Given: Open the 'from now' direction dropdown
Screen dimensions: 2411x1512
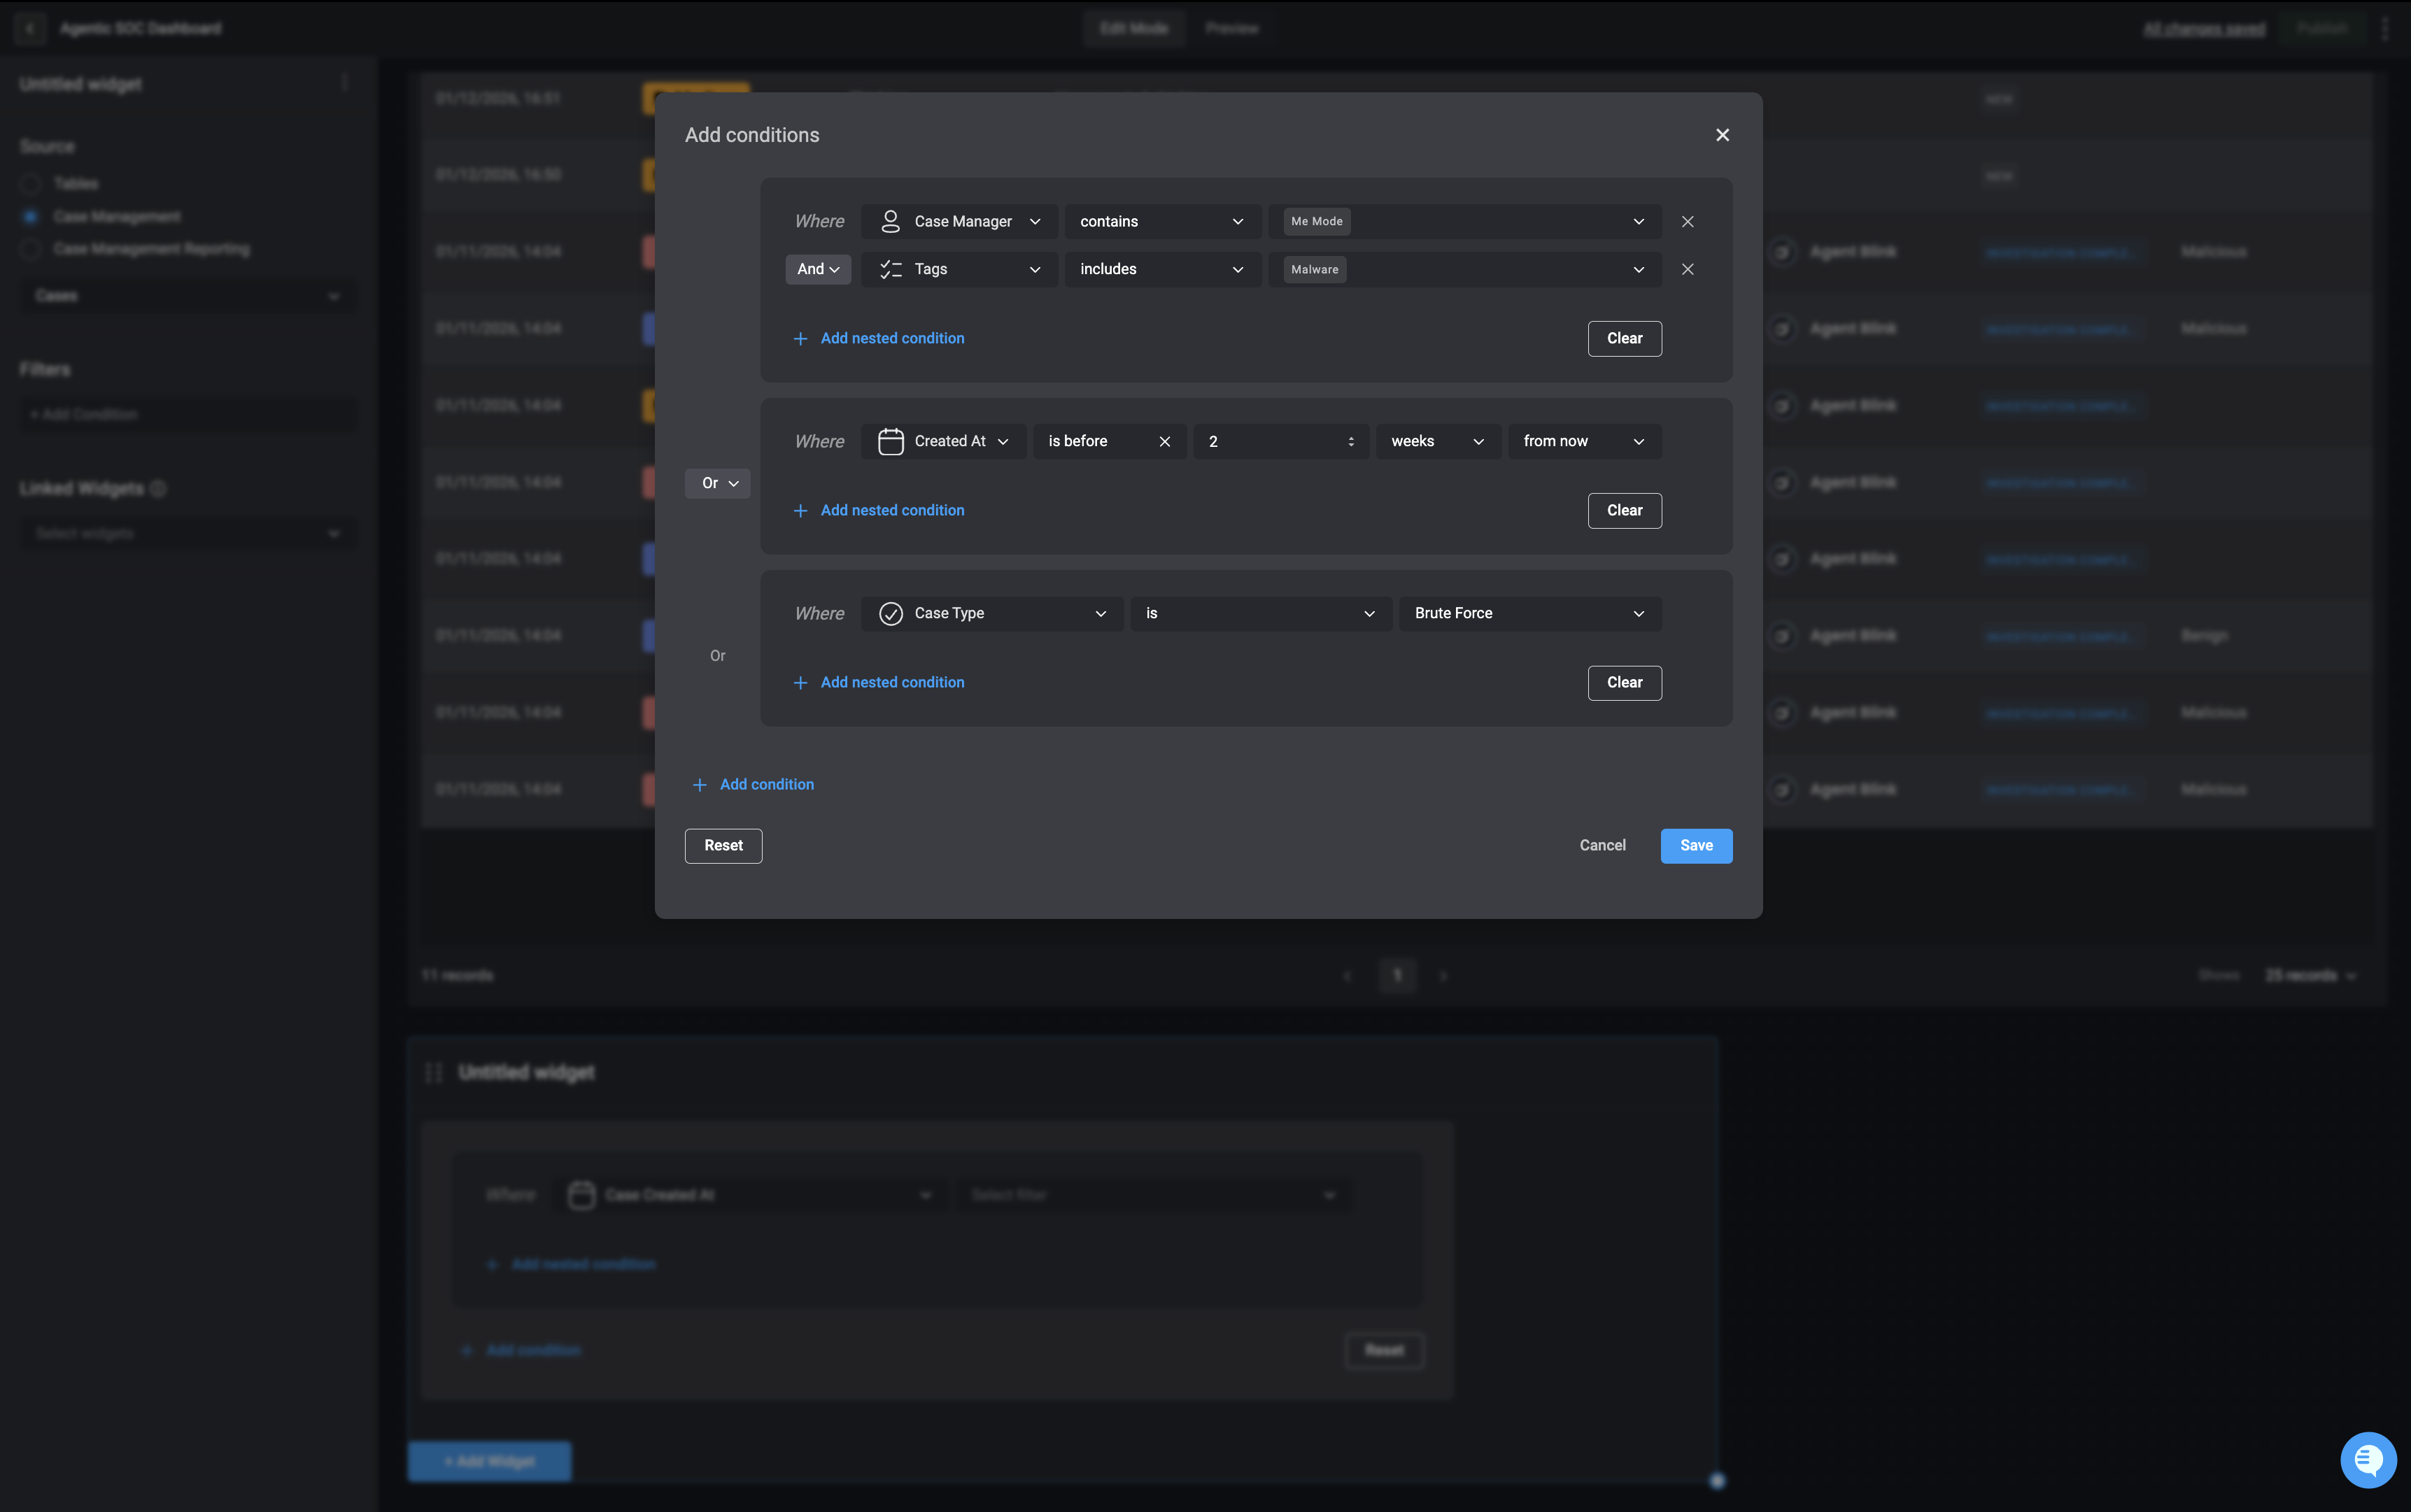Looking at the screenshot, I should click(x=1583, y=442).
